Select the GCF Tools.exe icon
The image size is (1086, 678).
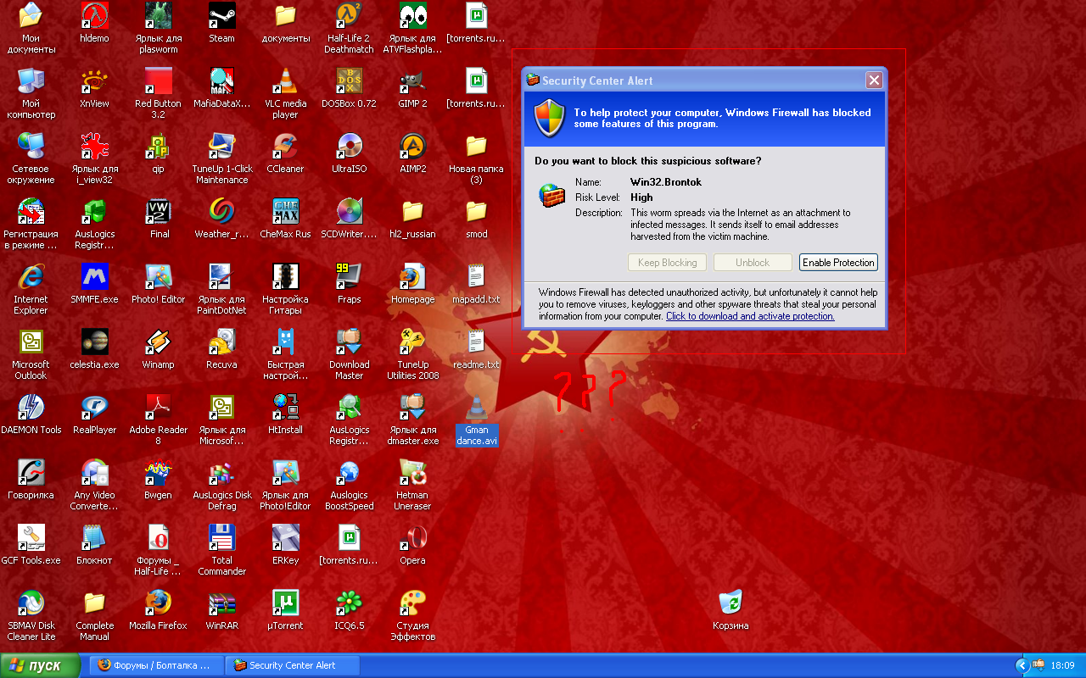pos(31,537)
